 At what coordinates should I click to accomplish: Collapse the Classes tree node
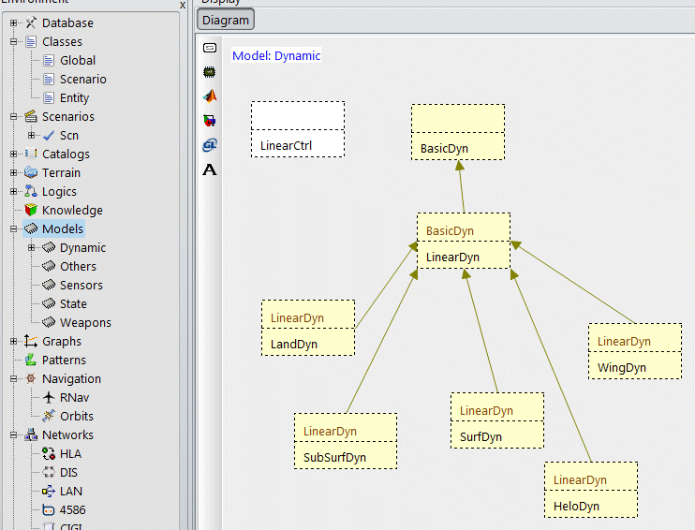[14, 42]
